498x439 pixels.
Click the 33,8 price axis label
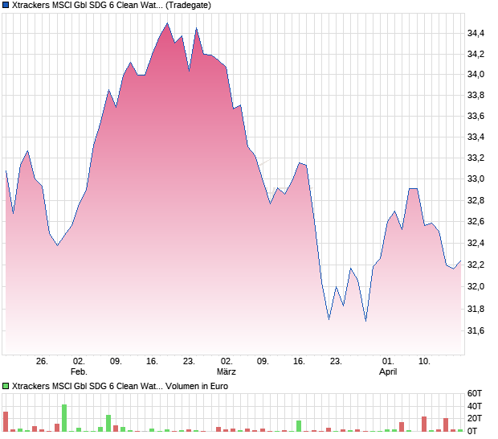(476, 95)
